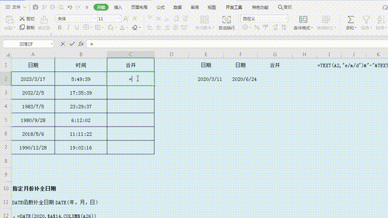The height and width of the screenshot is (218, 388).
Task: Toggle Bold formatting
Action: coord(59,28)
